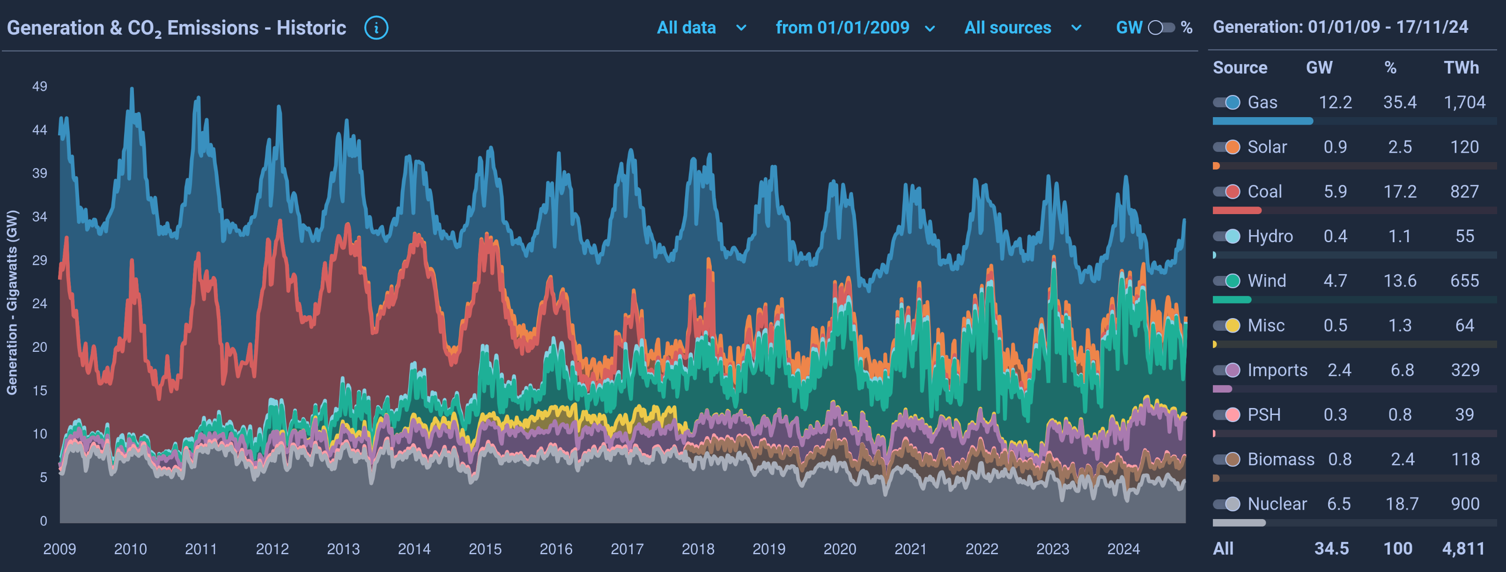The width and height of the screenshot is (1506, 572).
Task: Click the info icon beside the chart title
Action: pos(376,28)
